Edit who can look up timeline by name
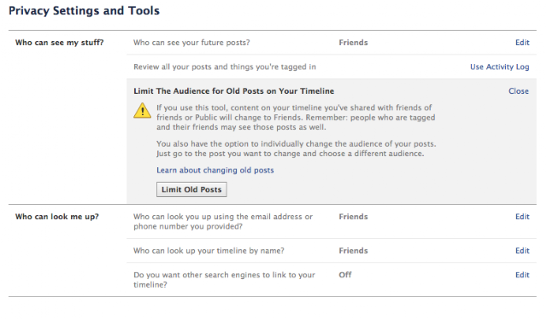Image resolution: width=547 pixels, height=320 pixels. click(x=522, y=251)
